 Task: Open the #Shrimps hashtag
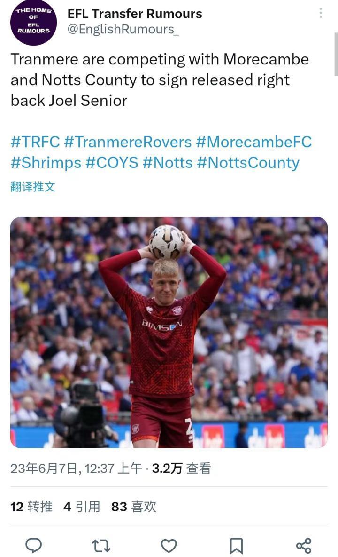pos(46,163)
